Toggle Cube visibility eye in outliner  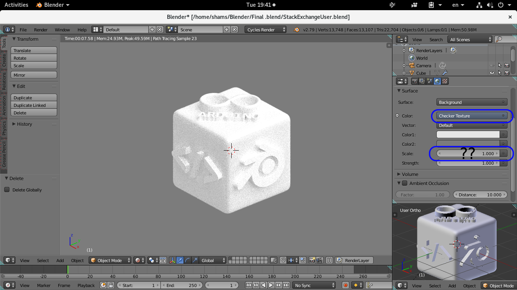coord(492,73)
